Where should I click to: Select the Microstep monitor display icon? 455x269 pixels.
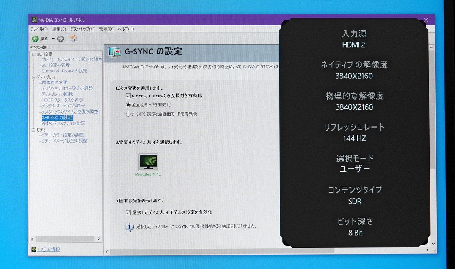(x=148, y=162)
